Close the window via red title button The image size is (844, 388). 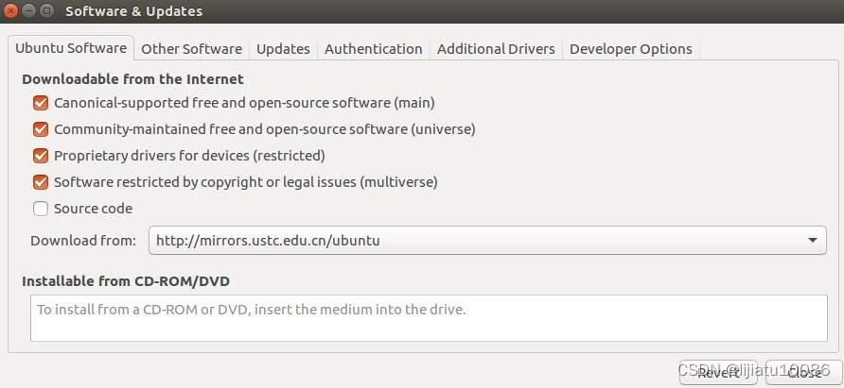click(10, 10)
